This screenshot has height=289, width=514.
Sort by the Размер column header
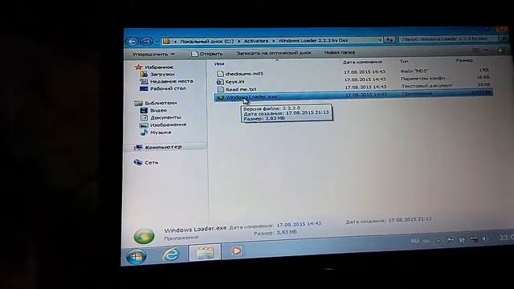(x=464, y=60)
